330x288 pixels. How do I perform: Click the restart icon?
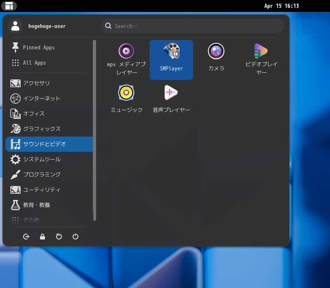click(x=59, y=237)
